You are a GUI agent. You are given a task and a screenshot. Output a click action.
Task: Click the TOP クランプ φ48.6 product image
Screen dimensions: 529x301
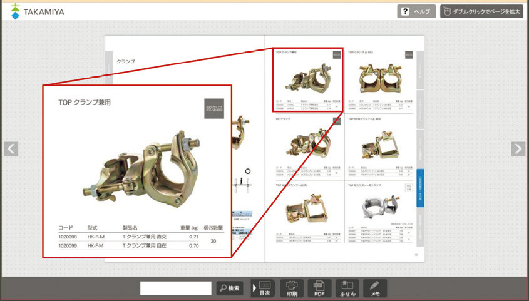380,79
